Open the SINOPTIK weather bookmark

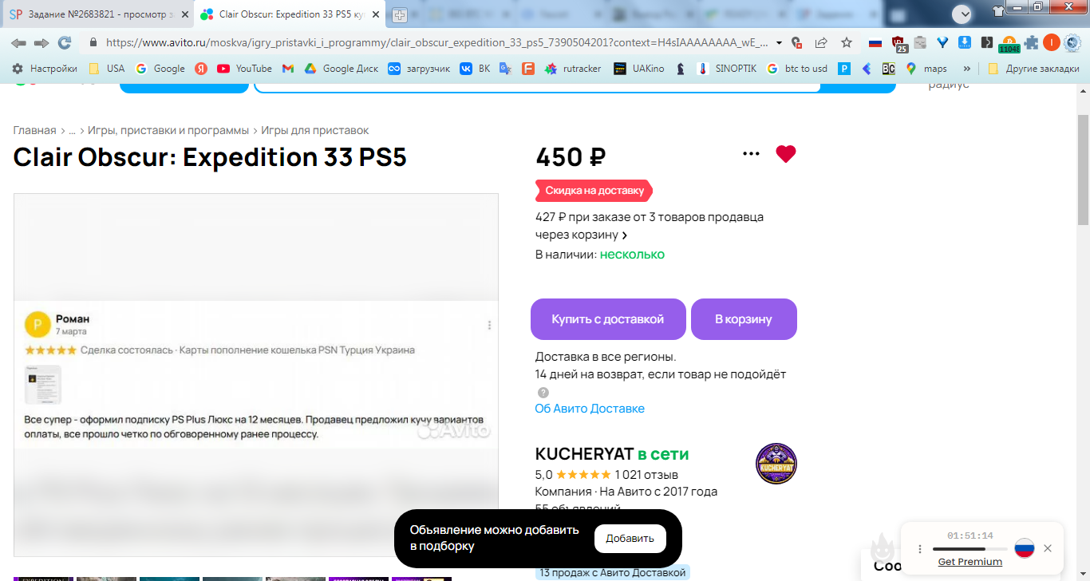tap(727, 69)
